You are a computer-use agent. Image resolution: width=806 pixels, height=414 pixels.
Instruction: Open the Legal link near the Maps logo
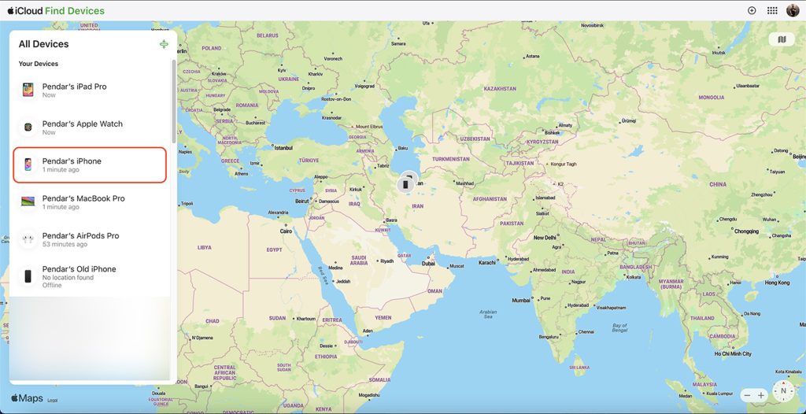(x=52, y=401)
